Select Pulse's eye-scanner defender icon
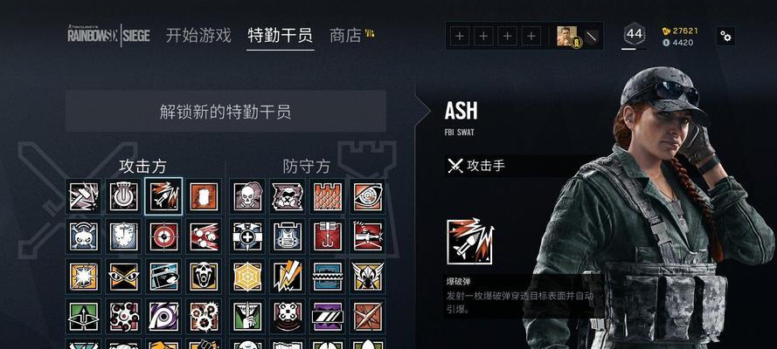Screen dimensions: 777x349 point(368,196)
